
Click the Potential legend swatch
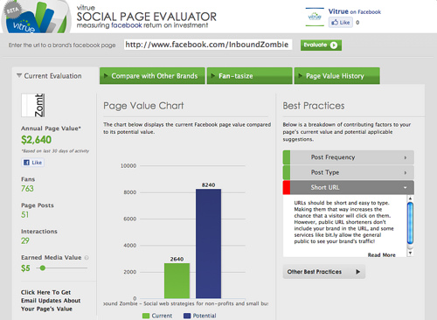[x=187, y=316]
